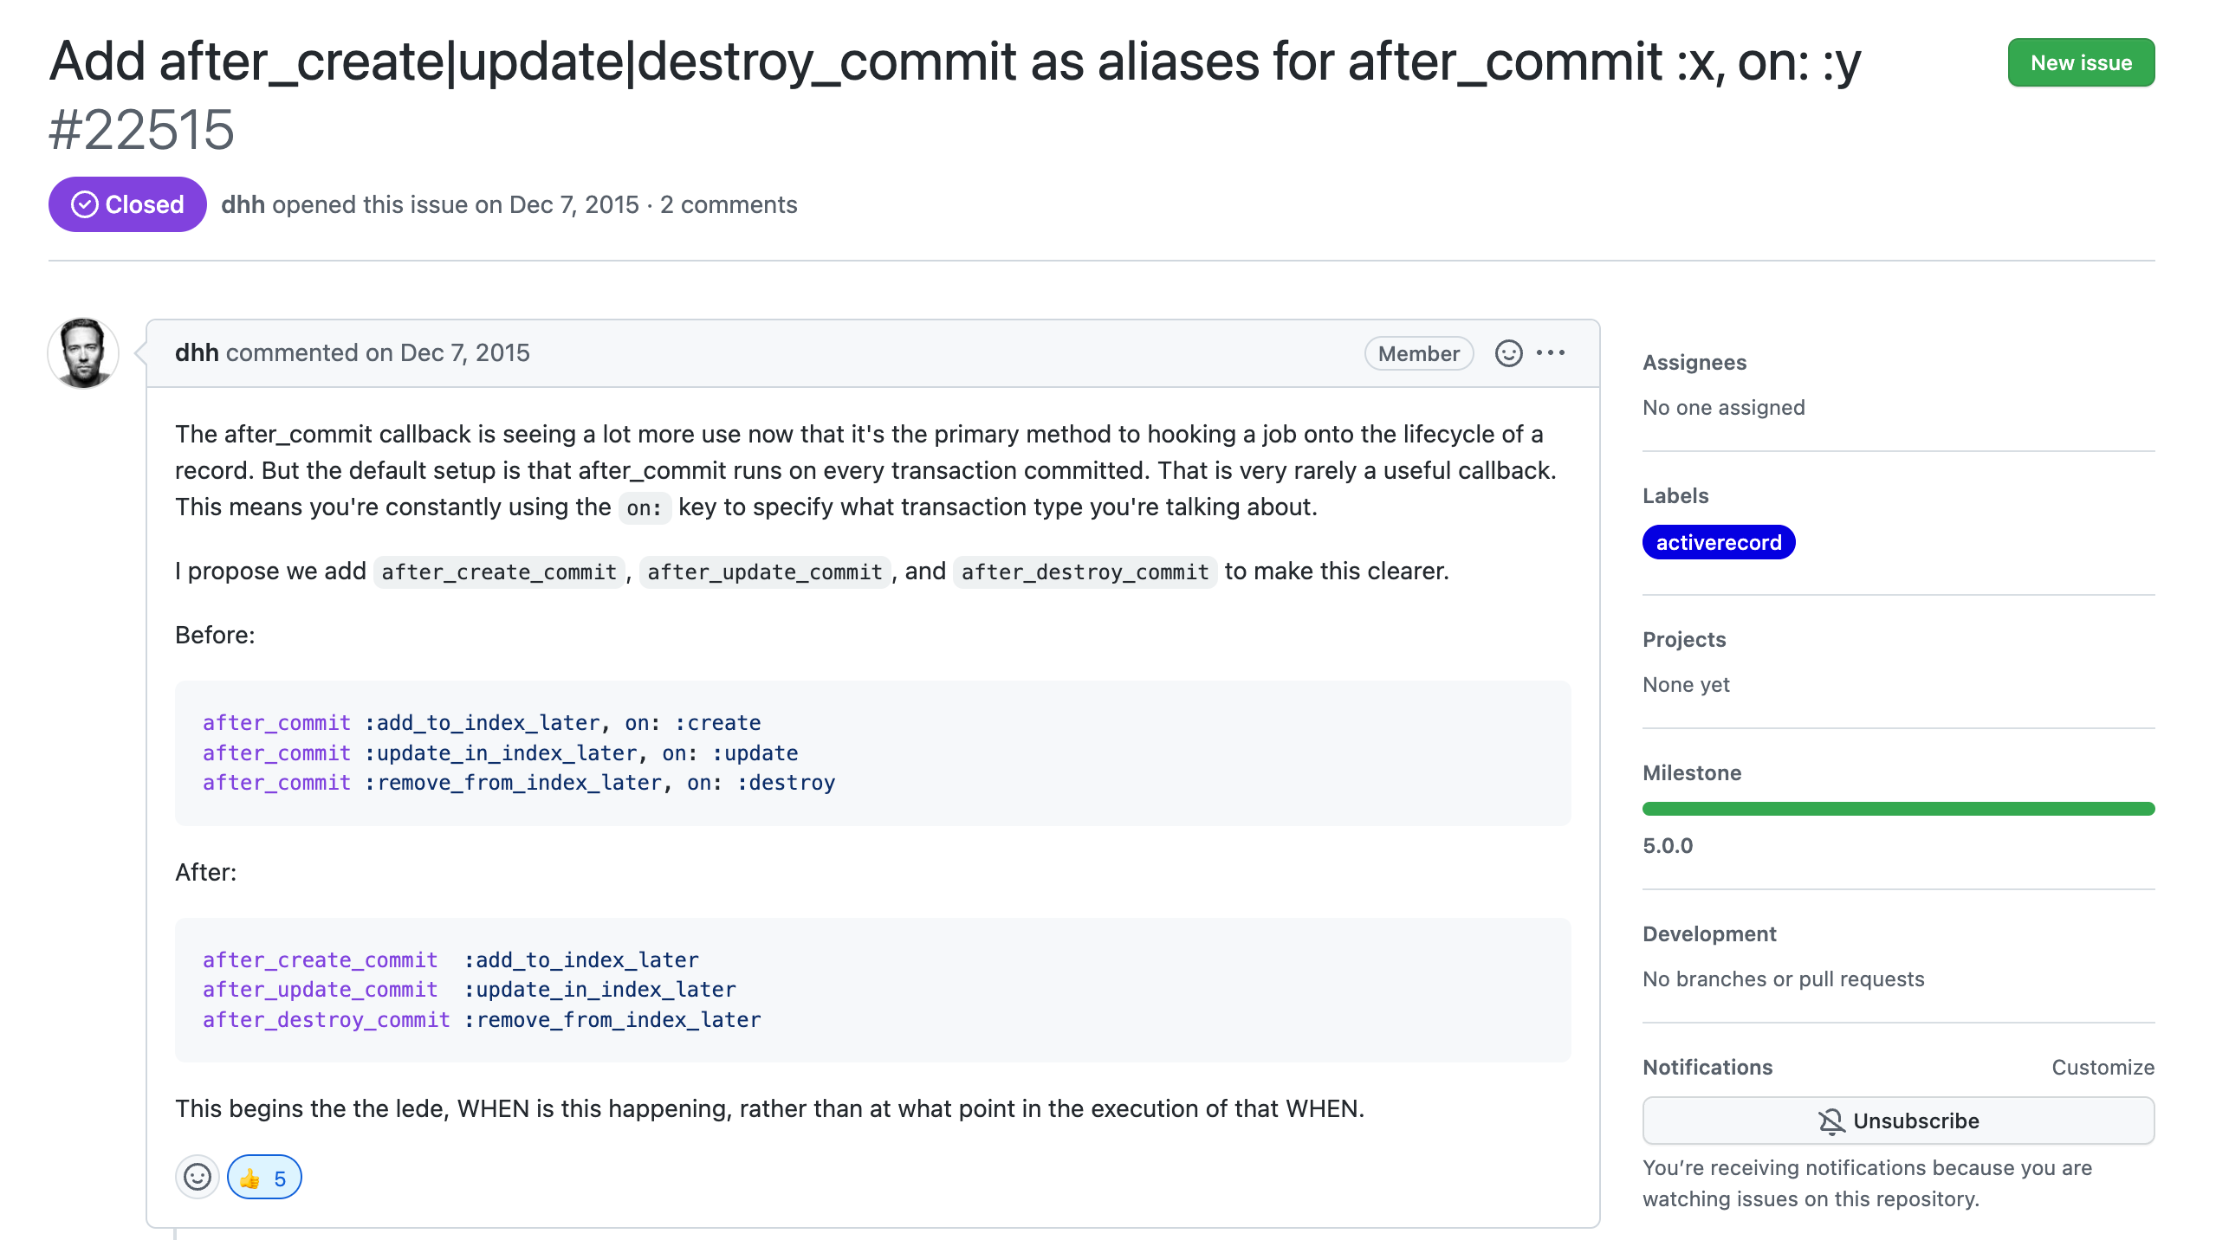Click the green milestone progress bar
Image resolution: width=2216 pixels, height=1240 pixels.
pyautogui.click(x=1898, y=809)
